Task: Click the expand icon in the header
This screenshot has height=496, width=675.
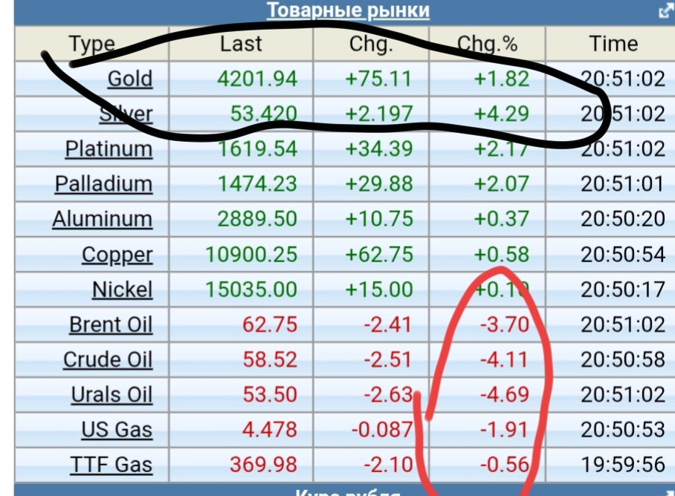Action: 665,11
